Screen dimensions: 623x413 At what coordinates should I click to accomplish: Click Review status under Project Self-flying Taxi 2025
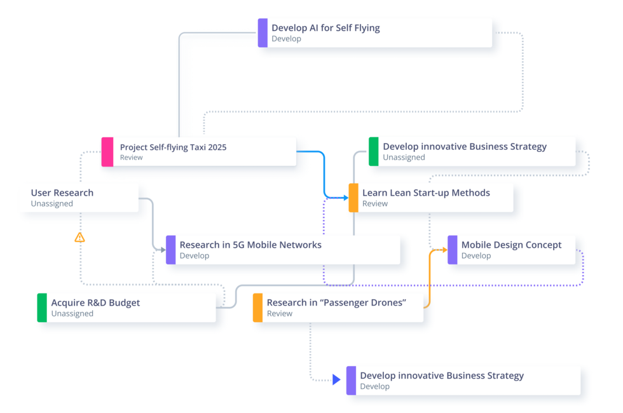(131, 158)
